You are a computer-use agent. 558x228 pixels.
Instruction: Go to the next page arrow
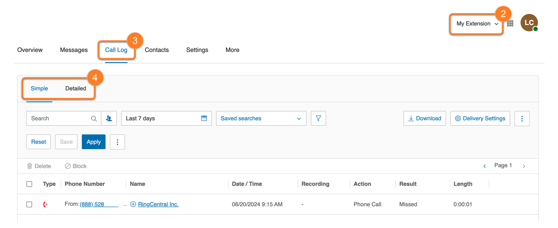524,166
